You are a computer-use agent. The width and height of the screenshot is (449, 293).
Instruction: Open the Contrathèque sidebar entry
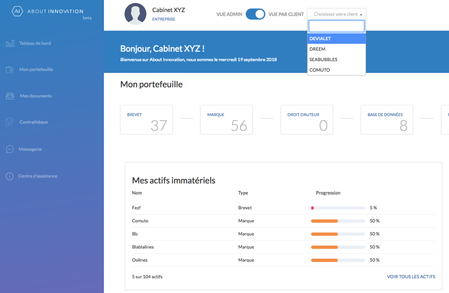(34, 122)
